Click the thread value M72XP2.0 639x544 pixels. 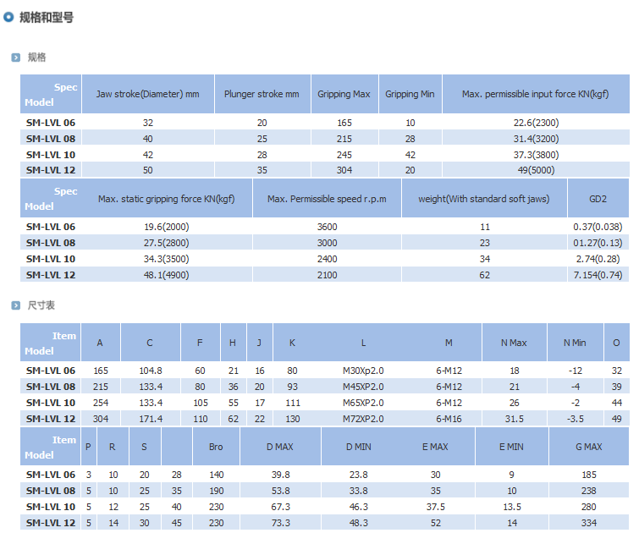(x=363, y=419)
